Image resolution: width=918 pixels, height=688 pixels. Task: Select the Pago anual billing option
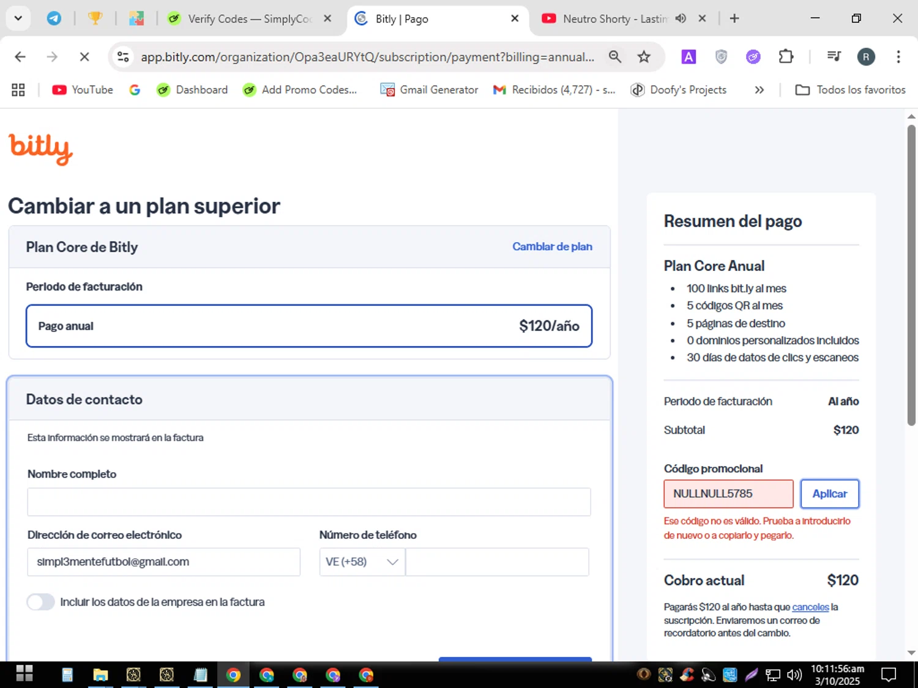[309, 326]
